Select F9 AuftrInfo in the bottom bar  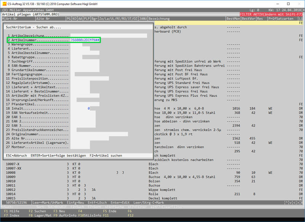64,216
